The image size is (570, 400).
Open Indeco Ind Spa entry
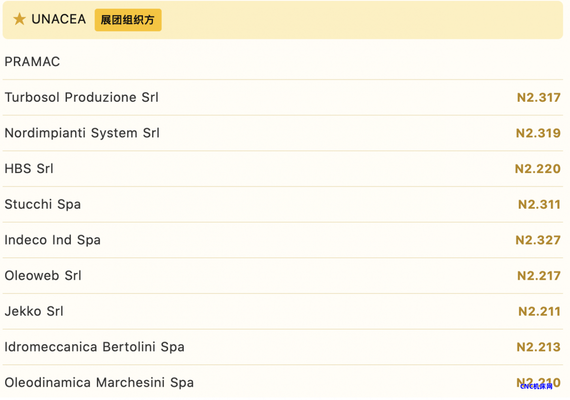[x=283, y=240]
